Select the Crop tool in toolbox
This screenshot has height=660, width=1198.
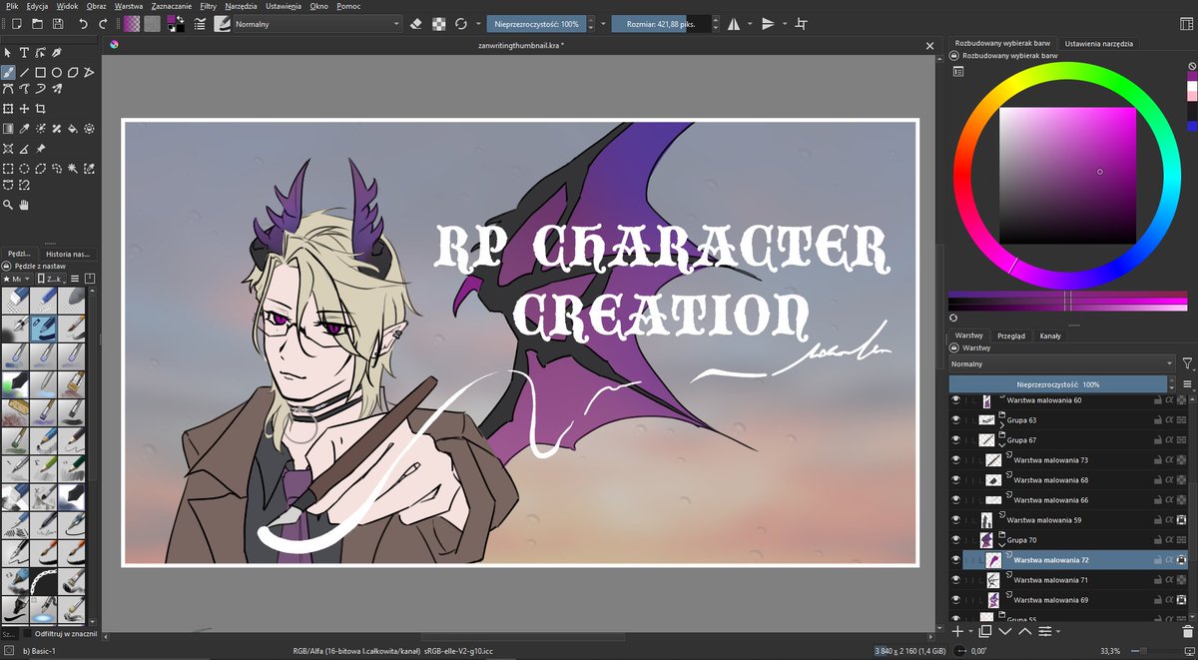pyautogui.click(x=41, y=109)
